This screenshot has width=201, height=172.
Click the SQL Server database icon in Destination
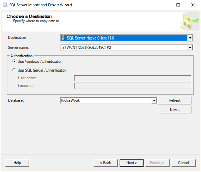click(63, 38)
